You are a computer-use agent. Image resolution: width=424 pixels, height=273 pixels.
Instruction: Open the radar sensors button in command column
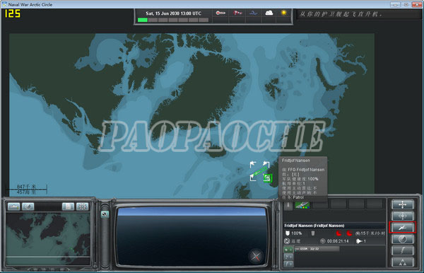pos(402,239)
